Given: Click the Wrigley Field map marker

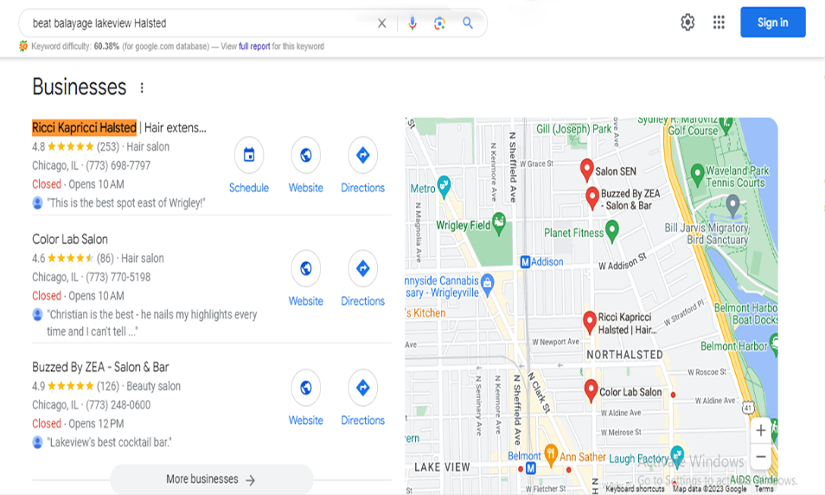Looking at the screenshot, I should pos(498,221).
